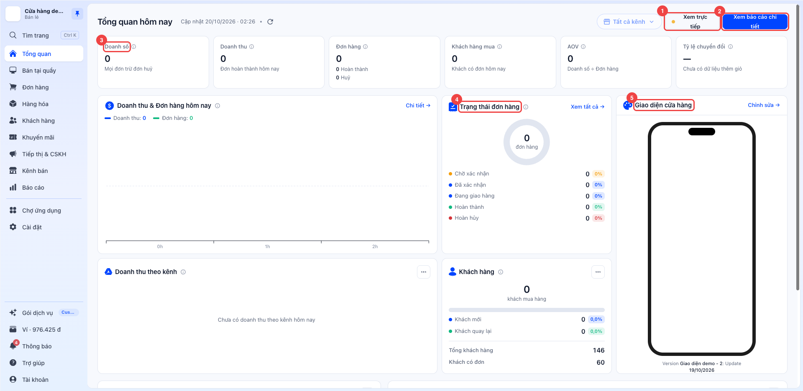The height and width of the screenshot is (391, 803).
Task: Select Kênh bán in sidebar
Action: pyautogui.click(x=44, y=171)
